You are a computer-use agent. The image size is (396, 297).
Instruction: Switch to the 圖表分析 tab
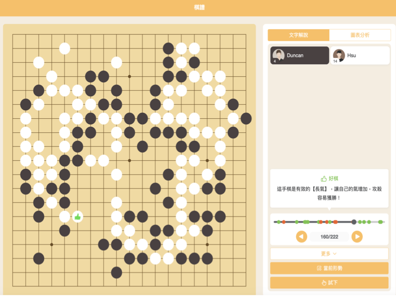click(x=360, y=35)
